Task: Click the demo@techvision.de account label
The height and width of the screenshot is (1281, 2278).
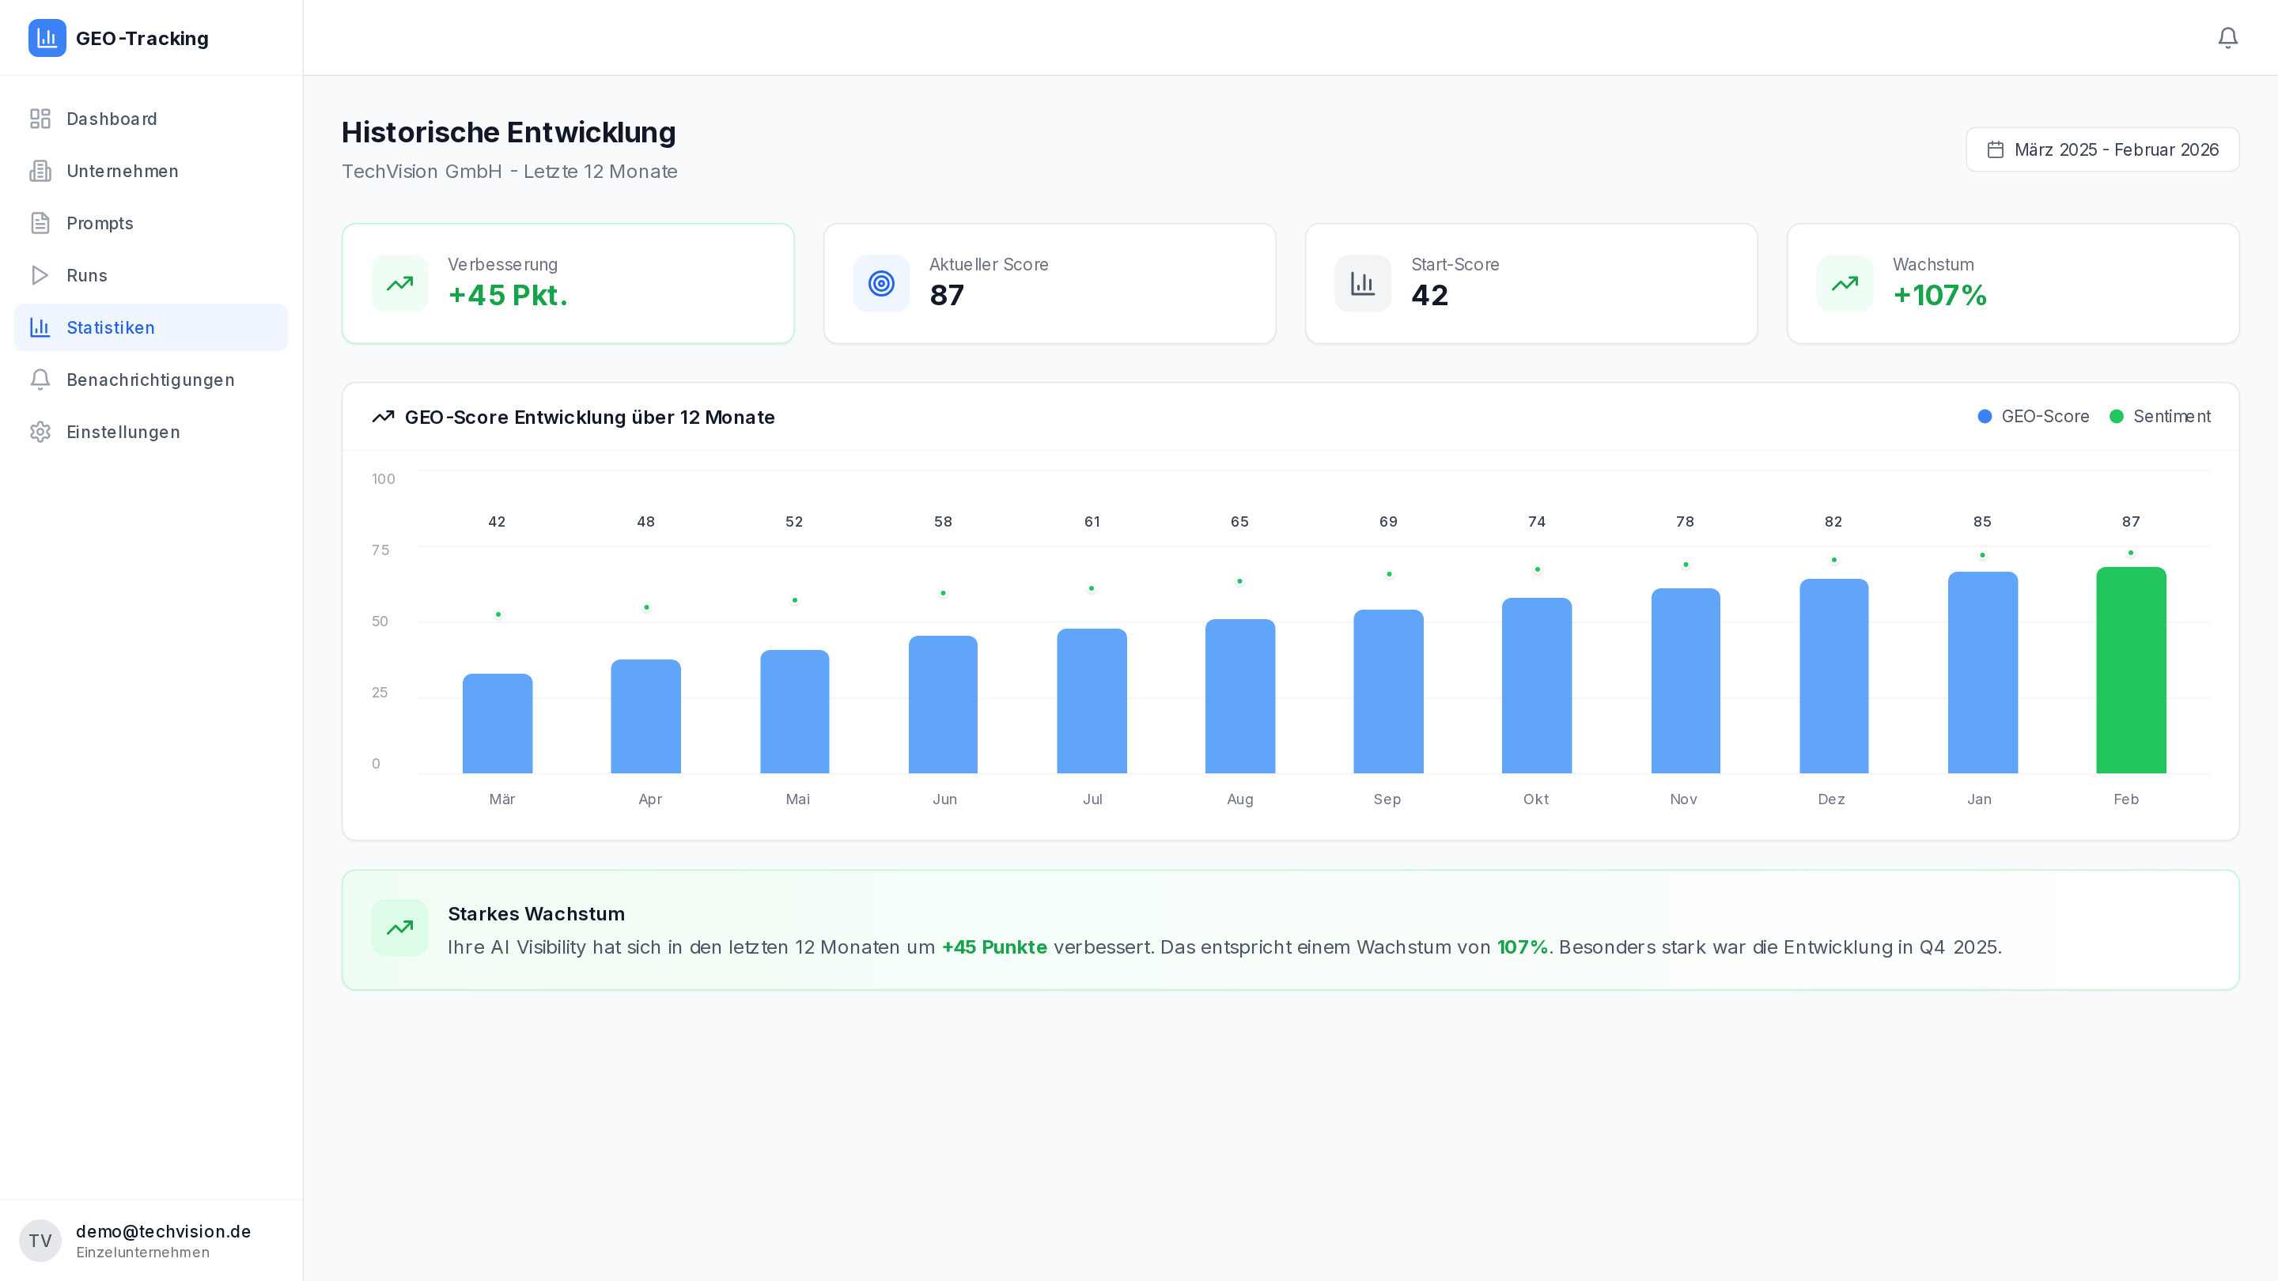Action: [163, 1231]
